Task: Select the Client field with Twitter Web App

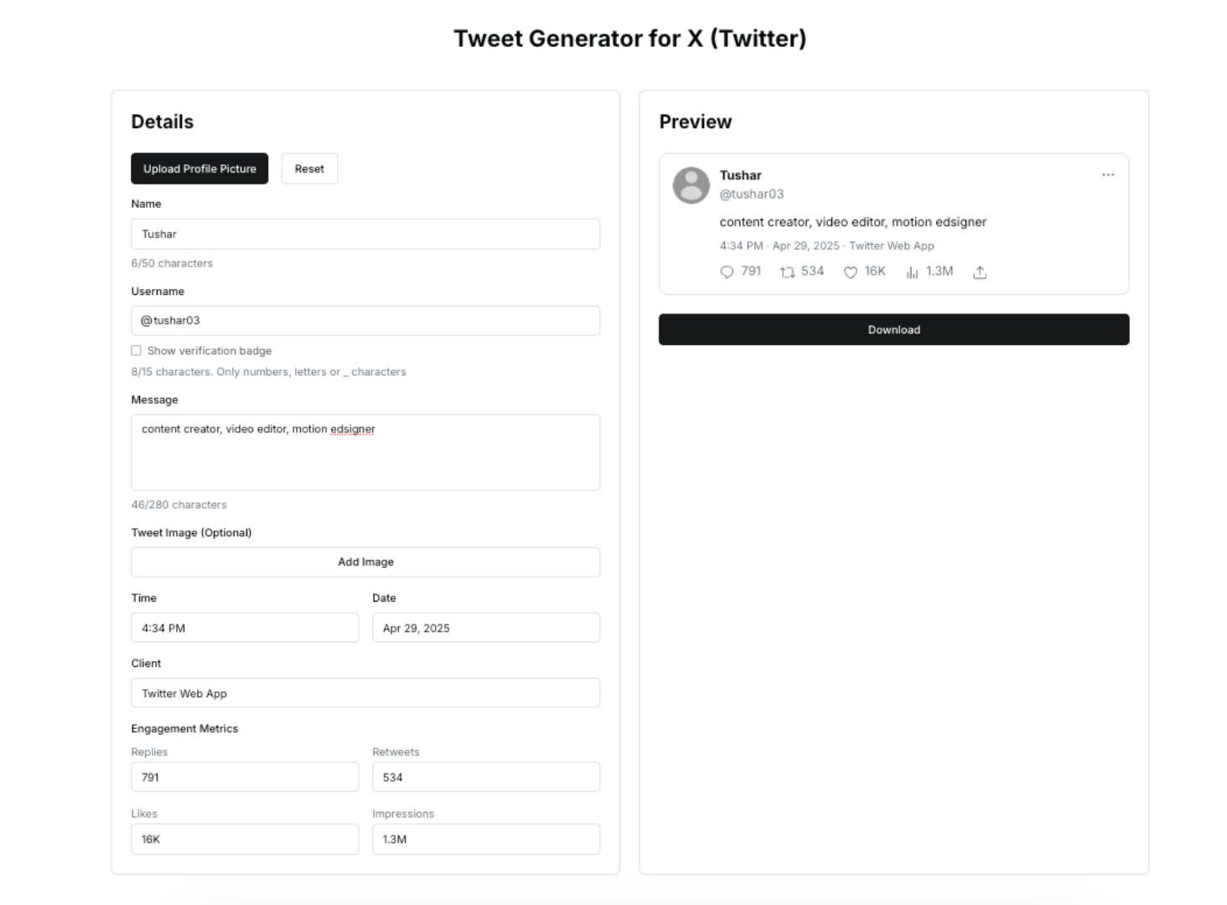Action: [365, 693]
